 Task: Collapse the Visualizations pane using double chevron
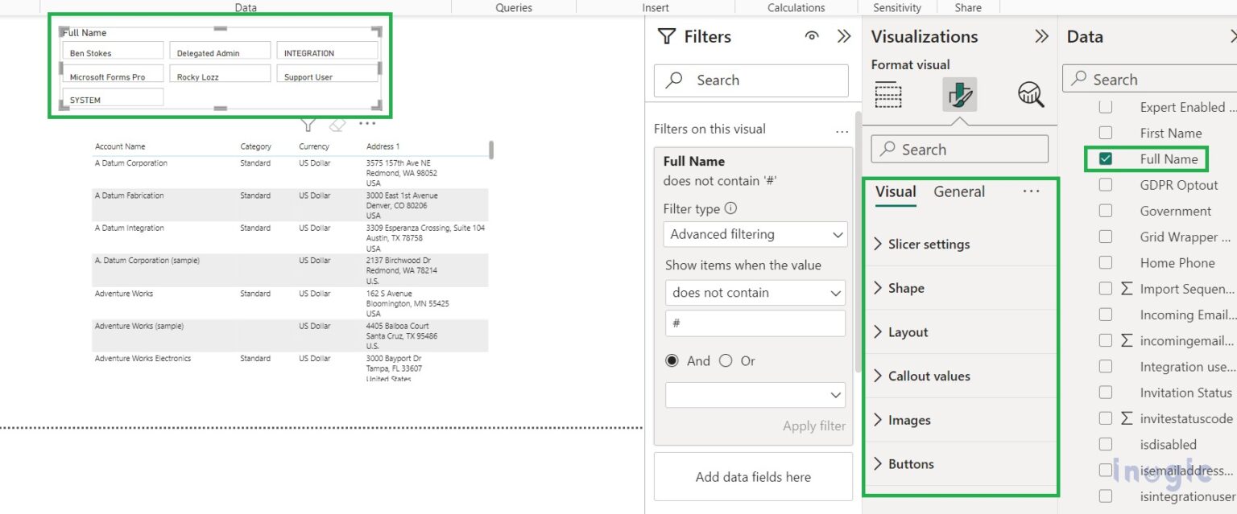click(x=1041, y=36)
